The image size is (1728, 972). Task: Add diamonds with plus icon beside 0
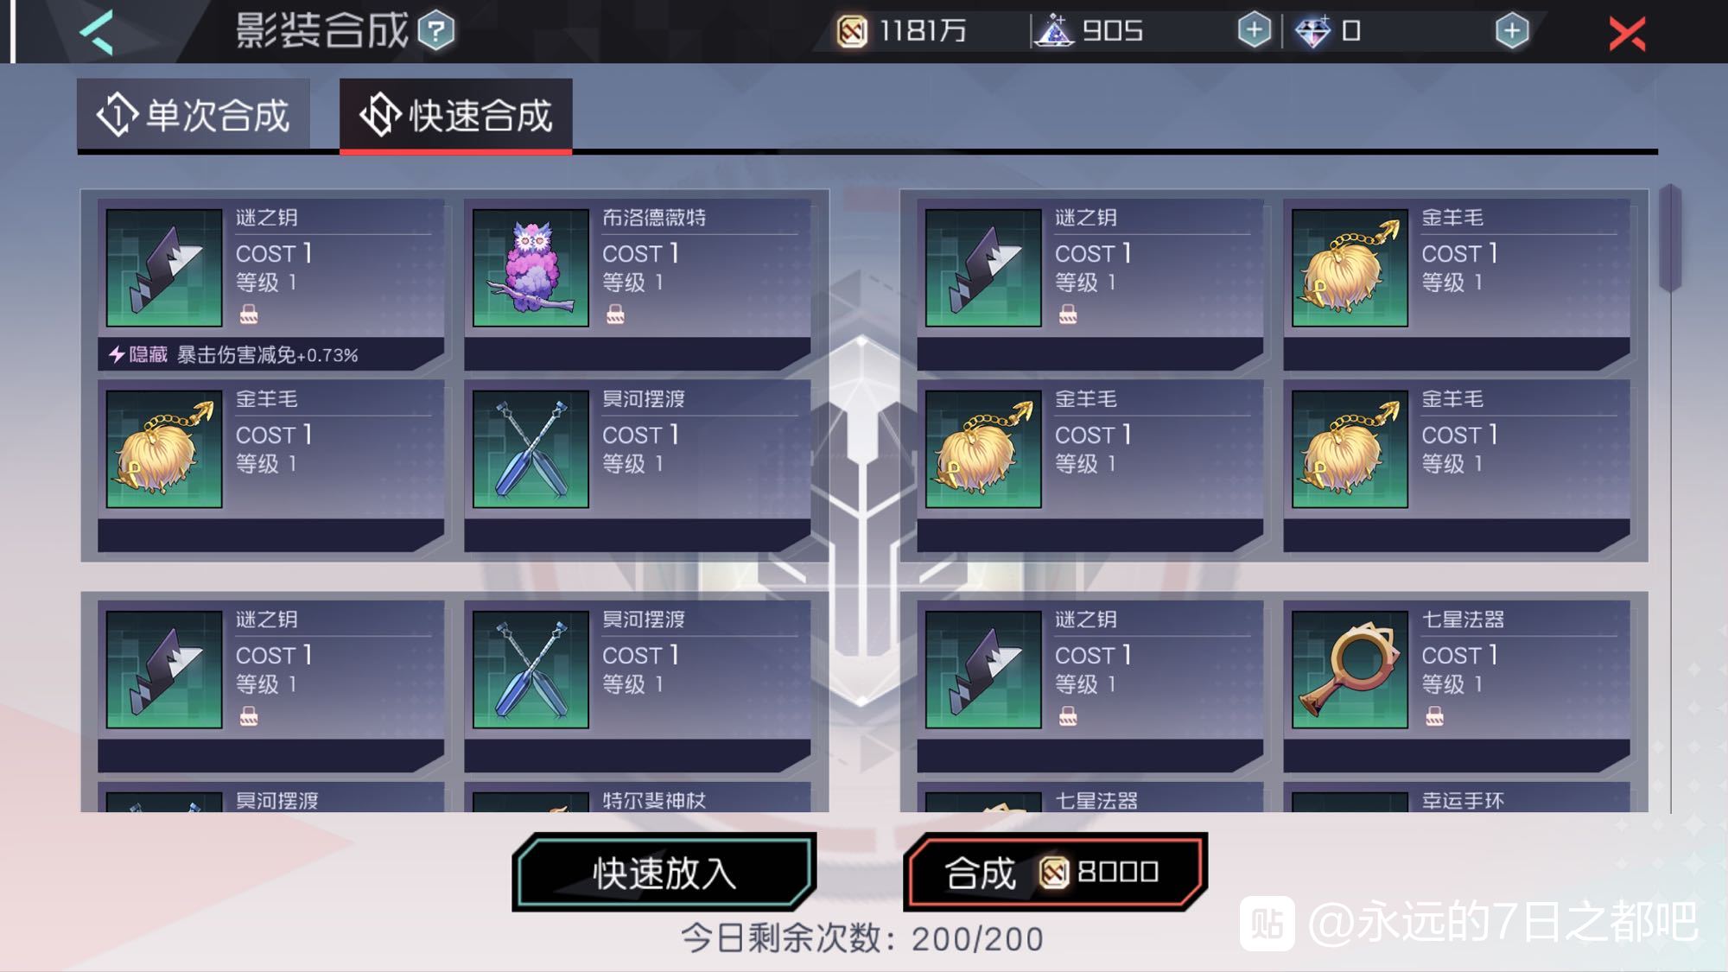point(1511,31)
